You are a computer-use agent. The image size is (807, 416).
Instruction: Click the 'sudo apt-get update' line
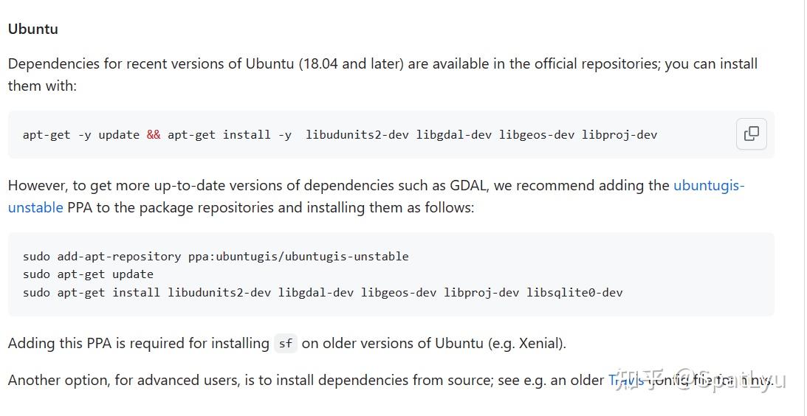89,274
